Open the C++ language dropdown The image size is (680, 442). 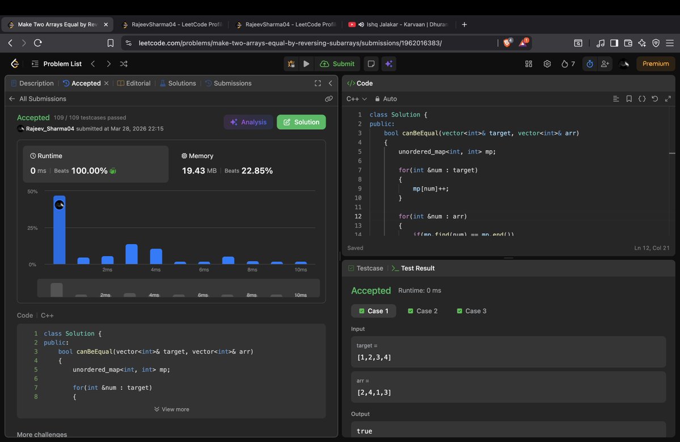[x=357, y=99]
